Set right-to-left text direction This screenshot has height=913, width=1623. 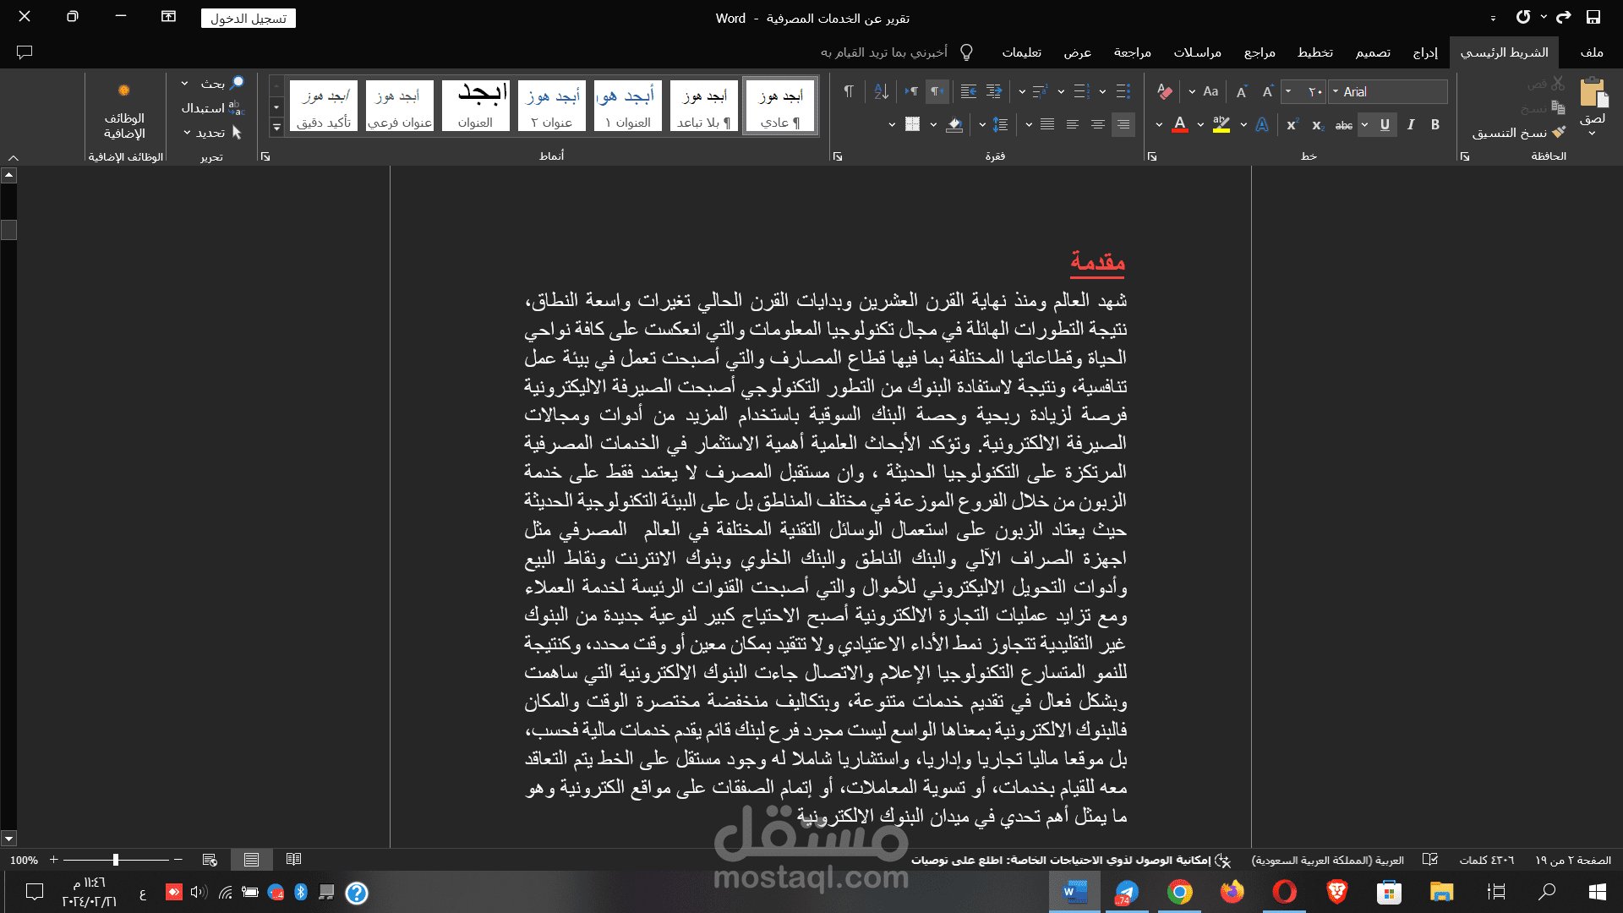(x=937, y=91)
